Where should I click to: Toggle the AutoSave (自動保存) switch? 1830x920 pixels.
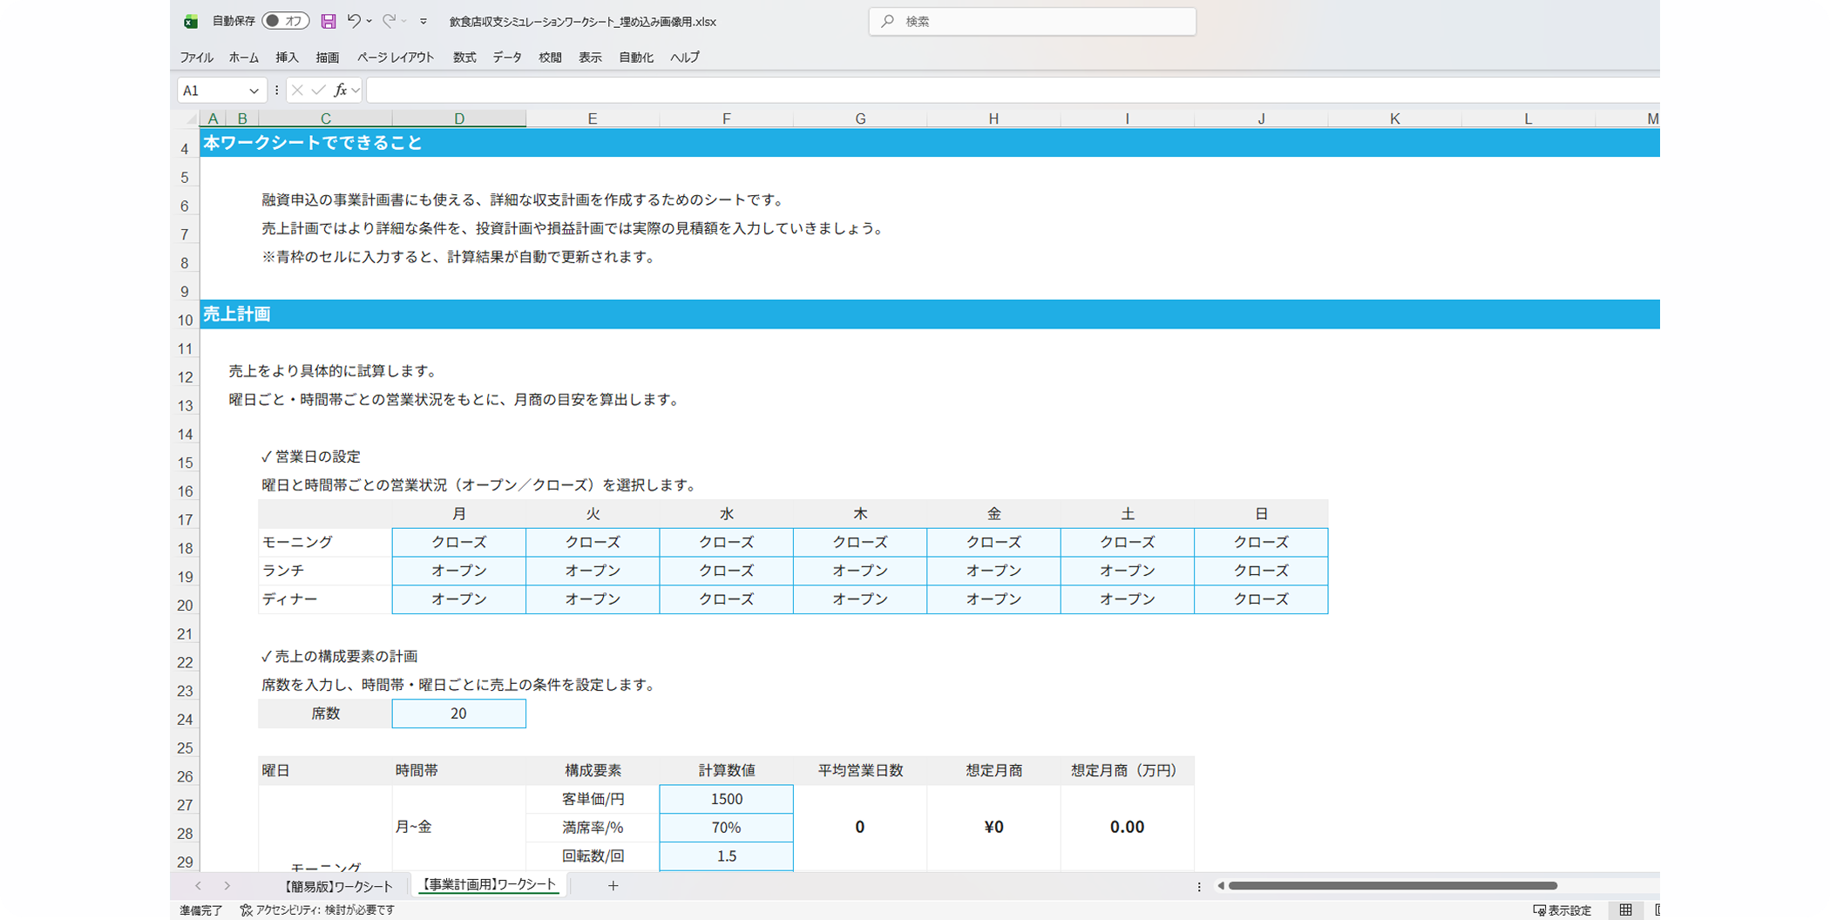tap(285, 21)
